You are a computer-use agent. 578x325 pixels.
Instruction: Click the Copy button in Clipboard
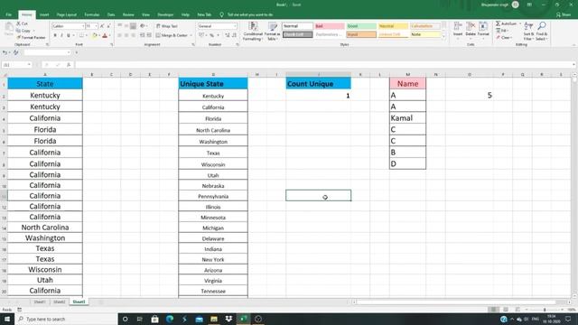(23, 31)
